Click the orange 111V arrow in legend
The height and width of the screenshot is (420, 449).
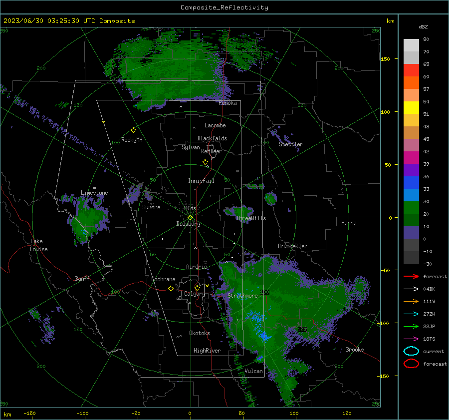411,301
